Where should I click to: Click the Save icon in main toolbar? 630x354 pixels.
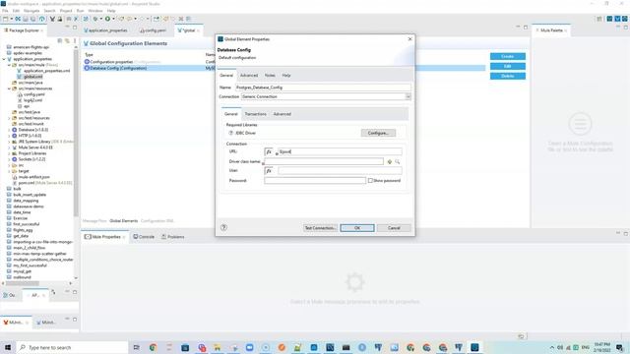tap(26, 19)
